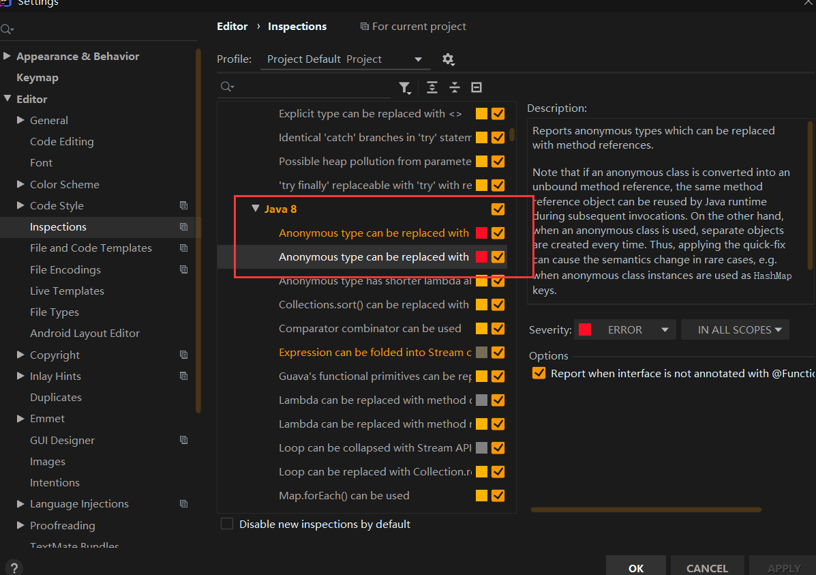The height and width of the screenshot is (575, 816).
Task: Click the CANCEL button
Action: coord(707,567)
